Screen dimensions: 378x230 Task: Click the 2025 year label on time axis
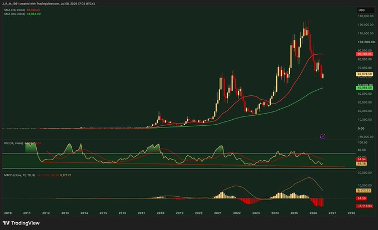294,213
